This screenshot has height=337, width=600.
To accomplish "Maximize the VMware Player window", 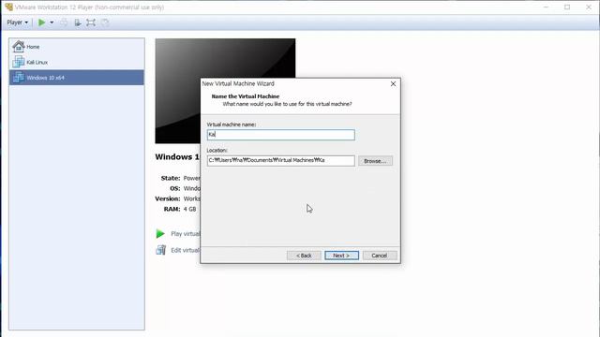I will point(567,7).
